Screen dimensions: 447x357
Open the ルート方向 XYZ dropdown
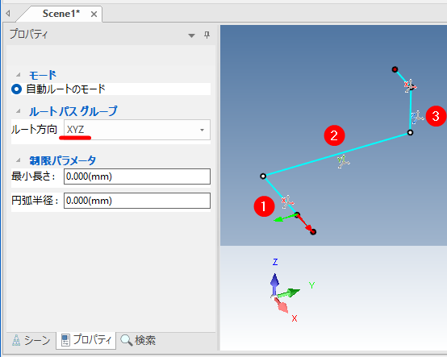click(x=137, y=130)
